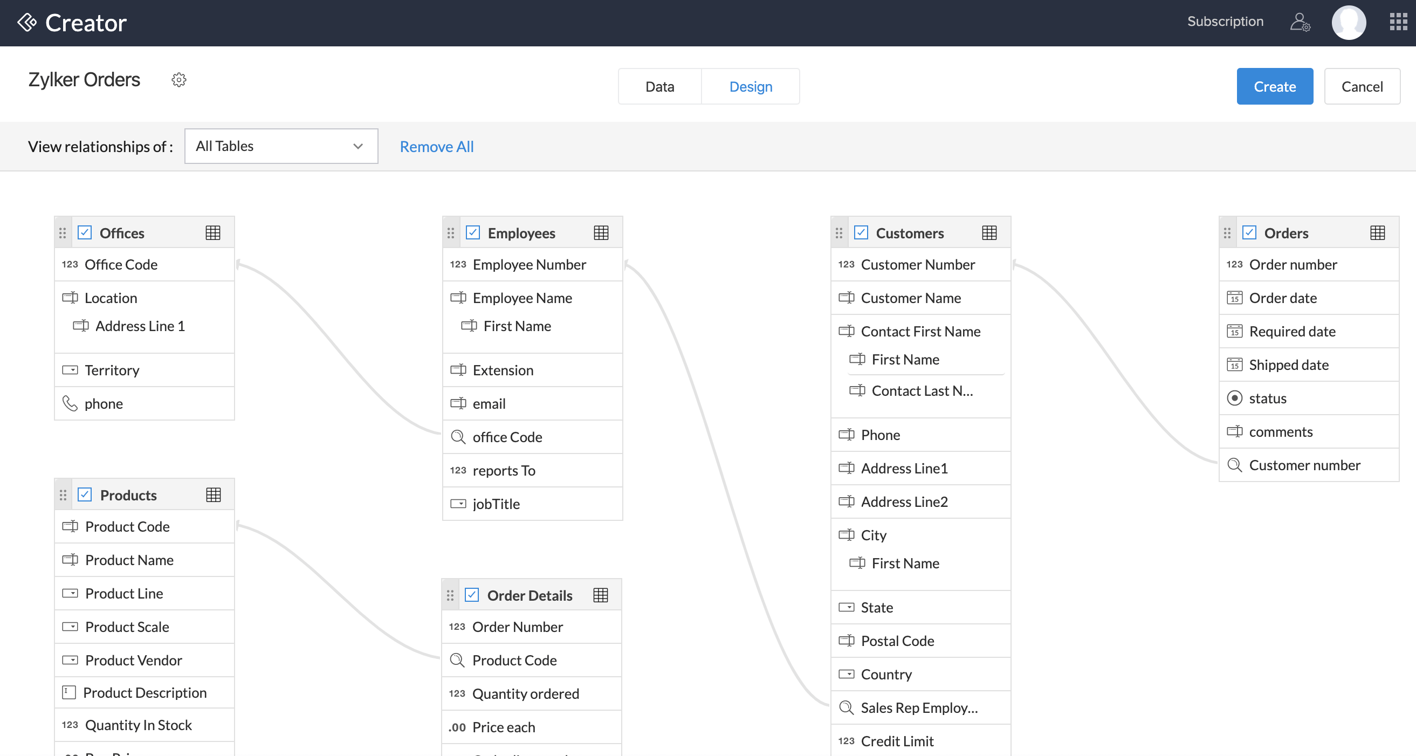Click the blue Create button
This screenshot has height=756, width=1416.
(1274, 86)
